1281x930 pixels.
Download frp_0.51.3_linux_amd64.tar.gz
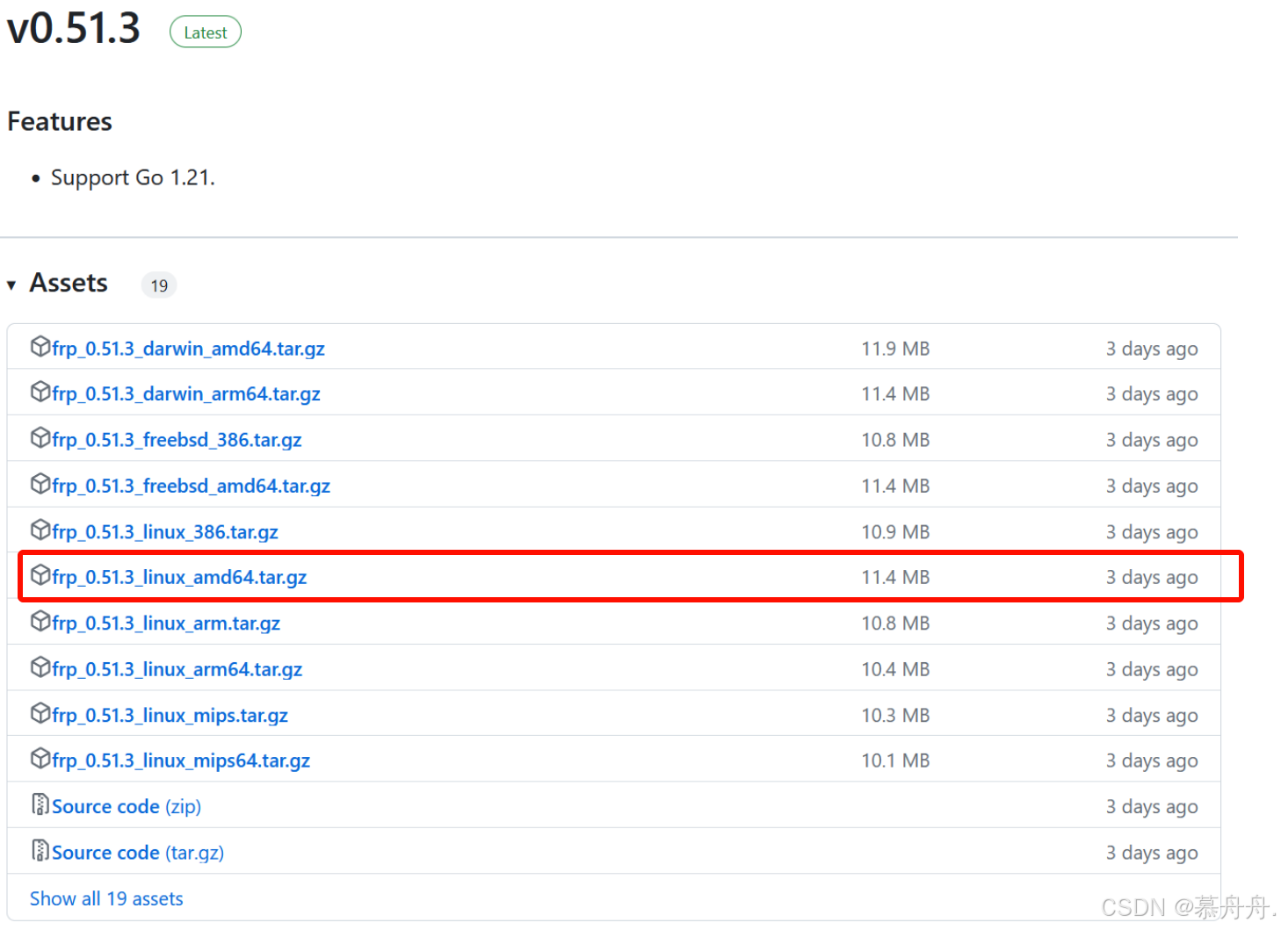pos(179,578)
